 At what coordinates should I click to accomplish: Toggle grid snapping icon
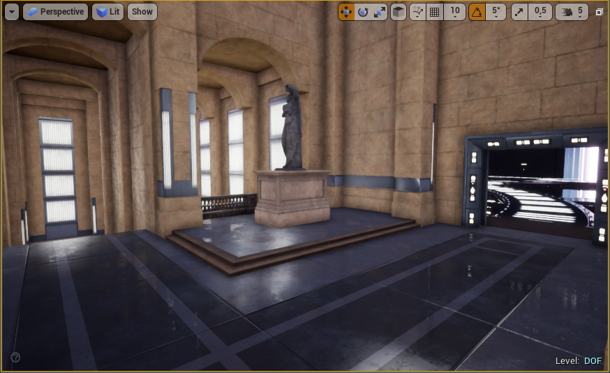click(x=434, y=12)
